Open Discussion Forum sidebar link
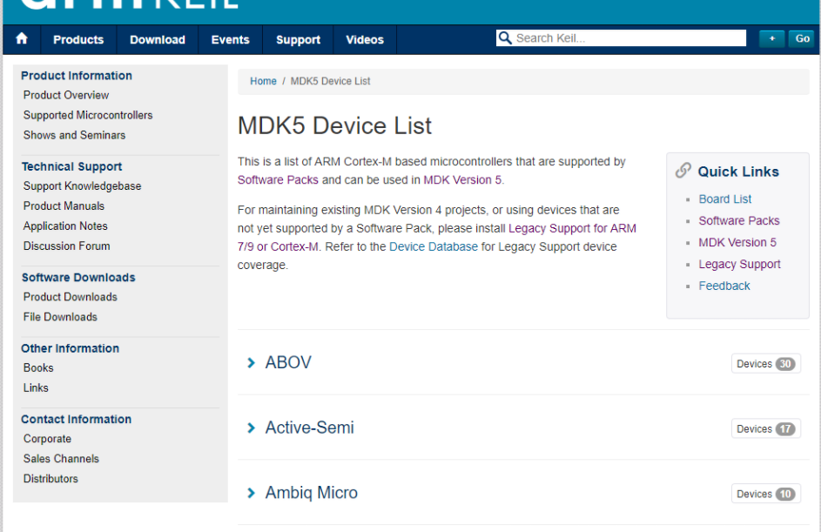821x532 pixels. pyautogui.click(x=66, y=246)
